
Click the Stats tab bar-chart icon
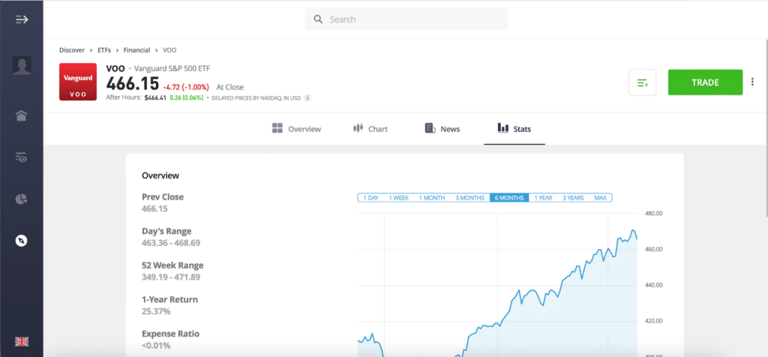(503, 128)
